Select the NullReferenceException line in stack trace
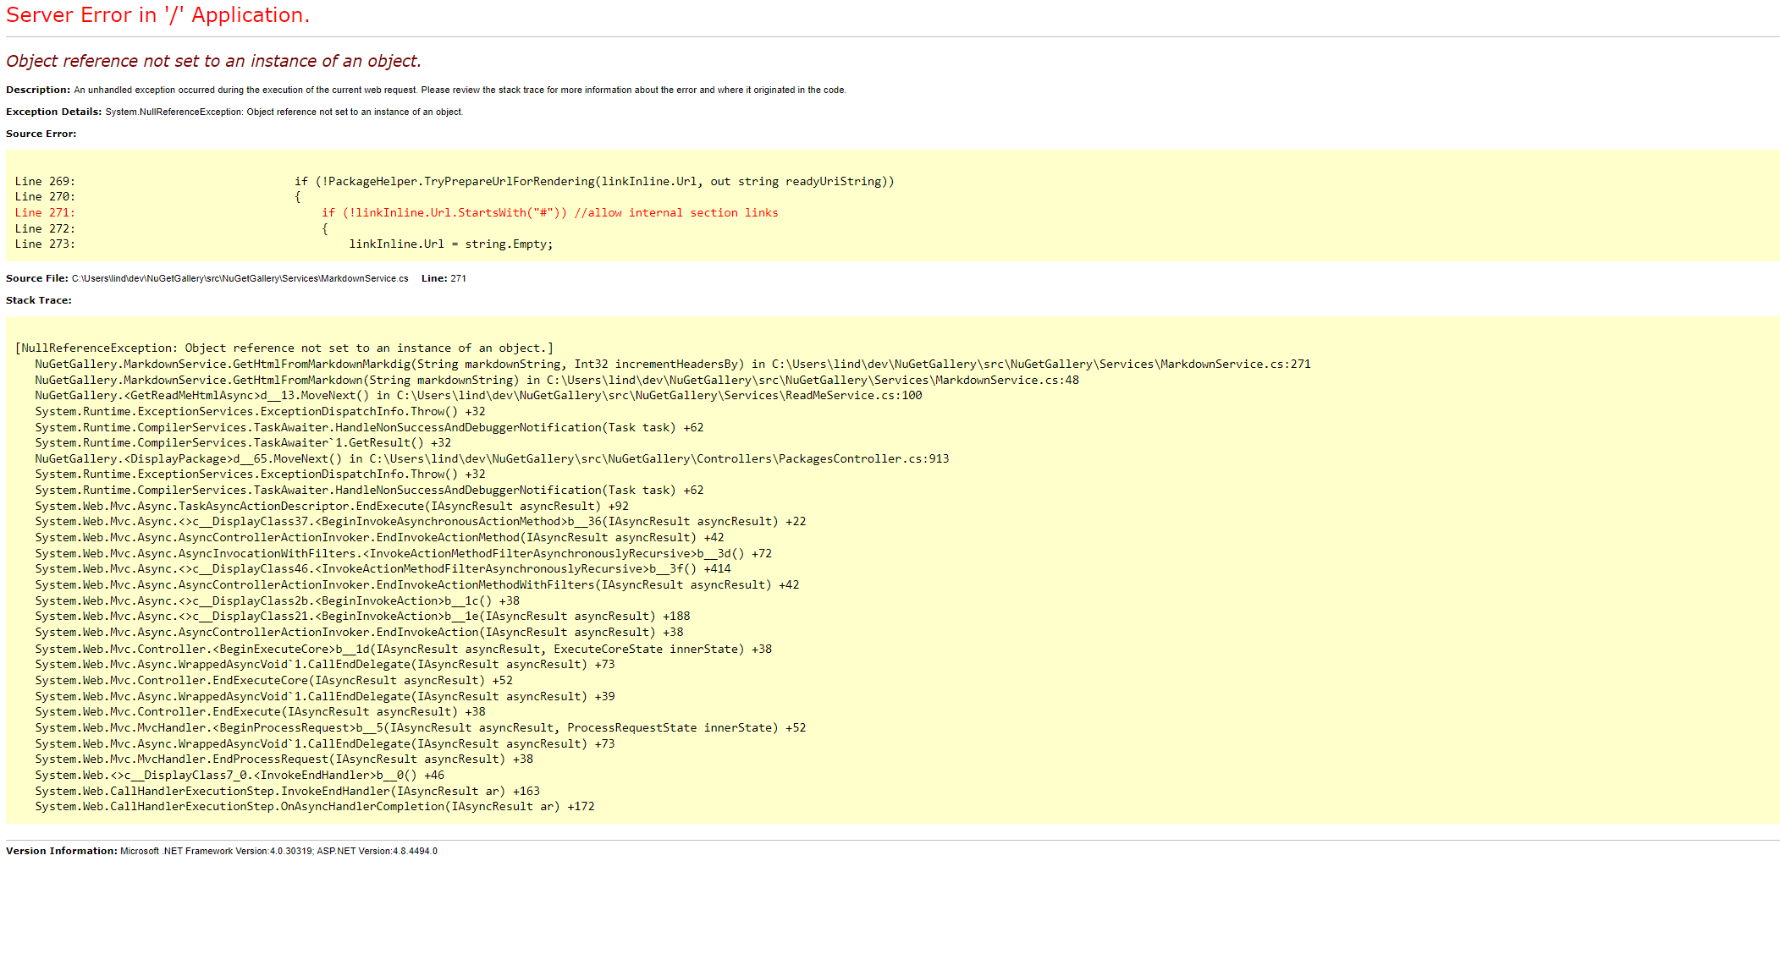This screenshot has height=954, width=1780. (x=283, y=347)
